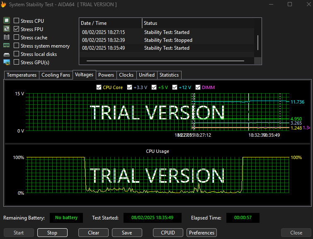Switch to the Temperatures tab
Viewport: 313px width, 239px height.
[22, 75]
